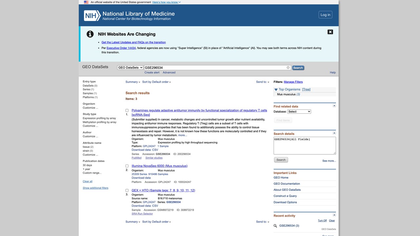Turn Off recent activity
420x236 pixels.
tap(322, 221)
